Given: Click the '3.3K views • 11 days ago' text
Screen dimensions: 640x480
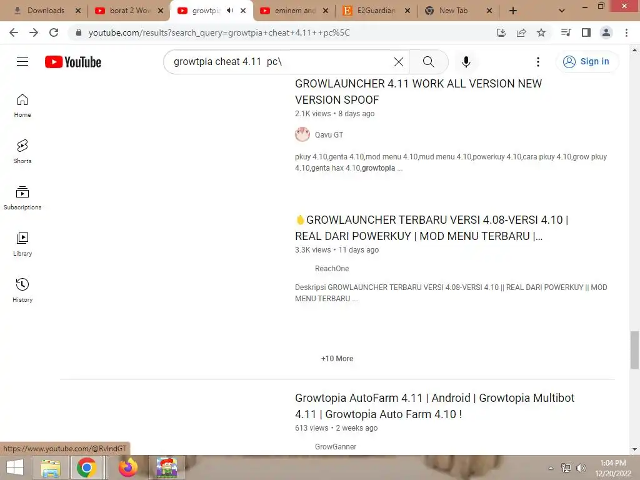Looking at the screenshot, I should coord(337,250).
